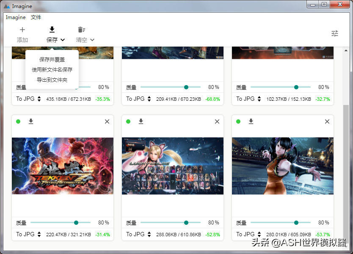
Task: Click green status dot on Lucky Chloe card
Action: (x=128, y=121)
